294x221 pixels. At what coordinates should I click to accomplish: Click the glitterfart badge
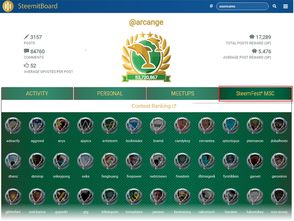(x=13, y=197)
